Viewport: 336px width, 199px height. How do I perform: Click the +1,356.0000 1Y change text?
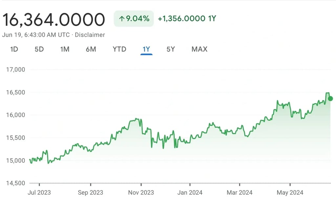click(187, 19)
